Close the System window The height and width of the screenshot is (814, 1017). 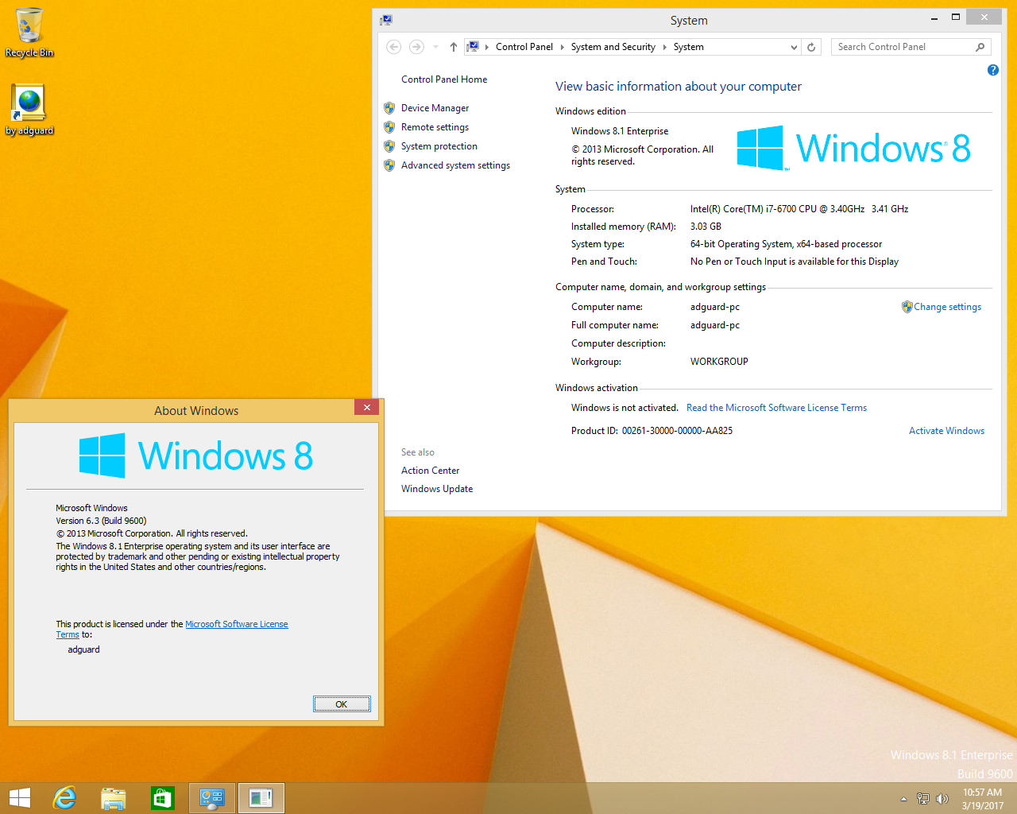(x=984, y=17)
